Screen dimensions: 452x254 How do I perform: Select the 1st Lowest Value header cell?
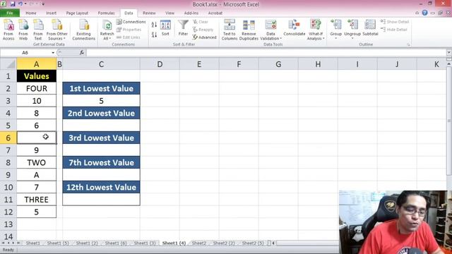point(101,88)
